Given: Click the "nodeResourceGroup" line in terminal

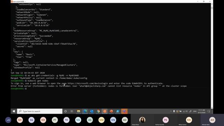Looking at the screenshot, I should tap(46, 30).
